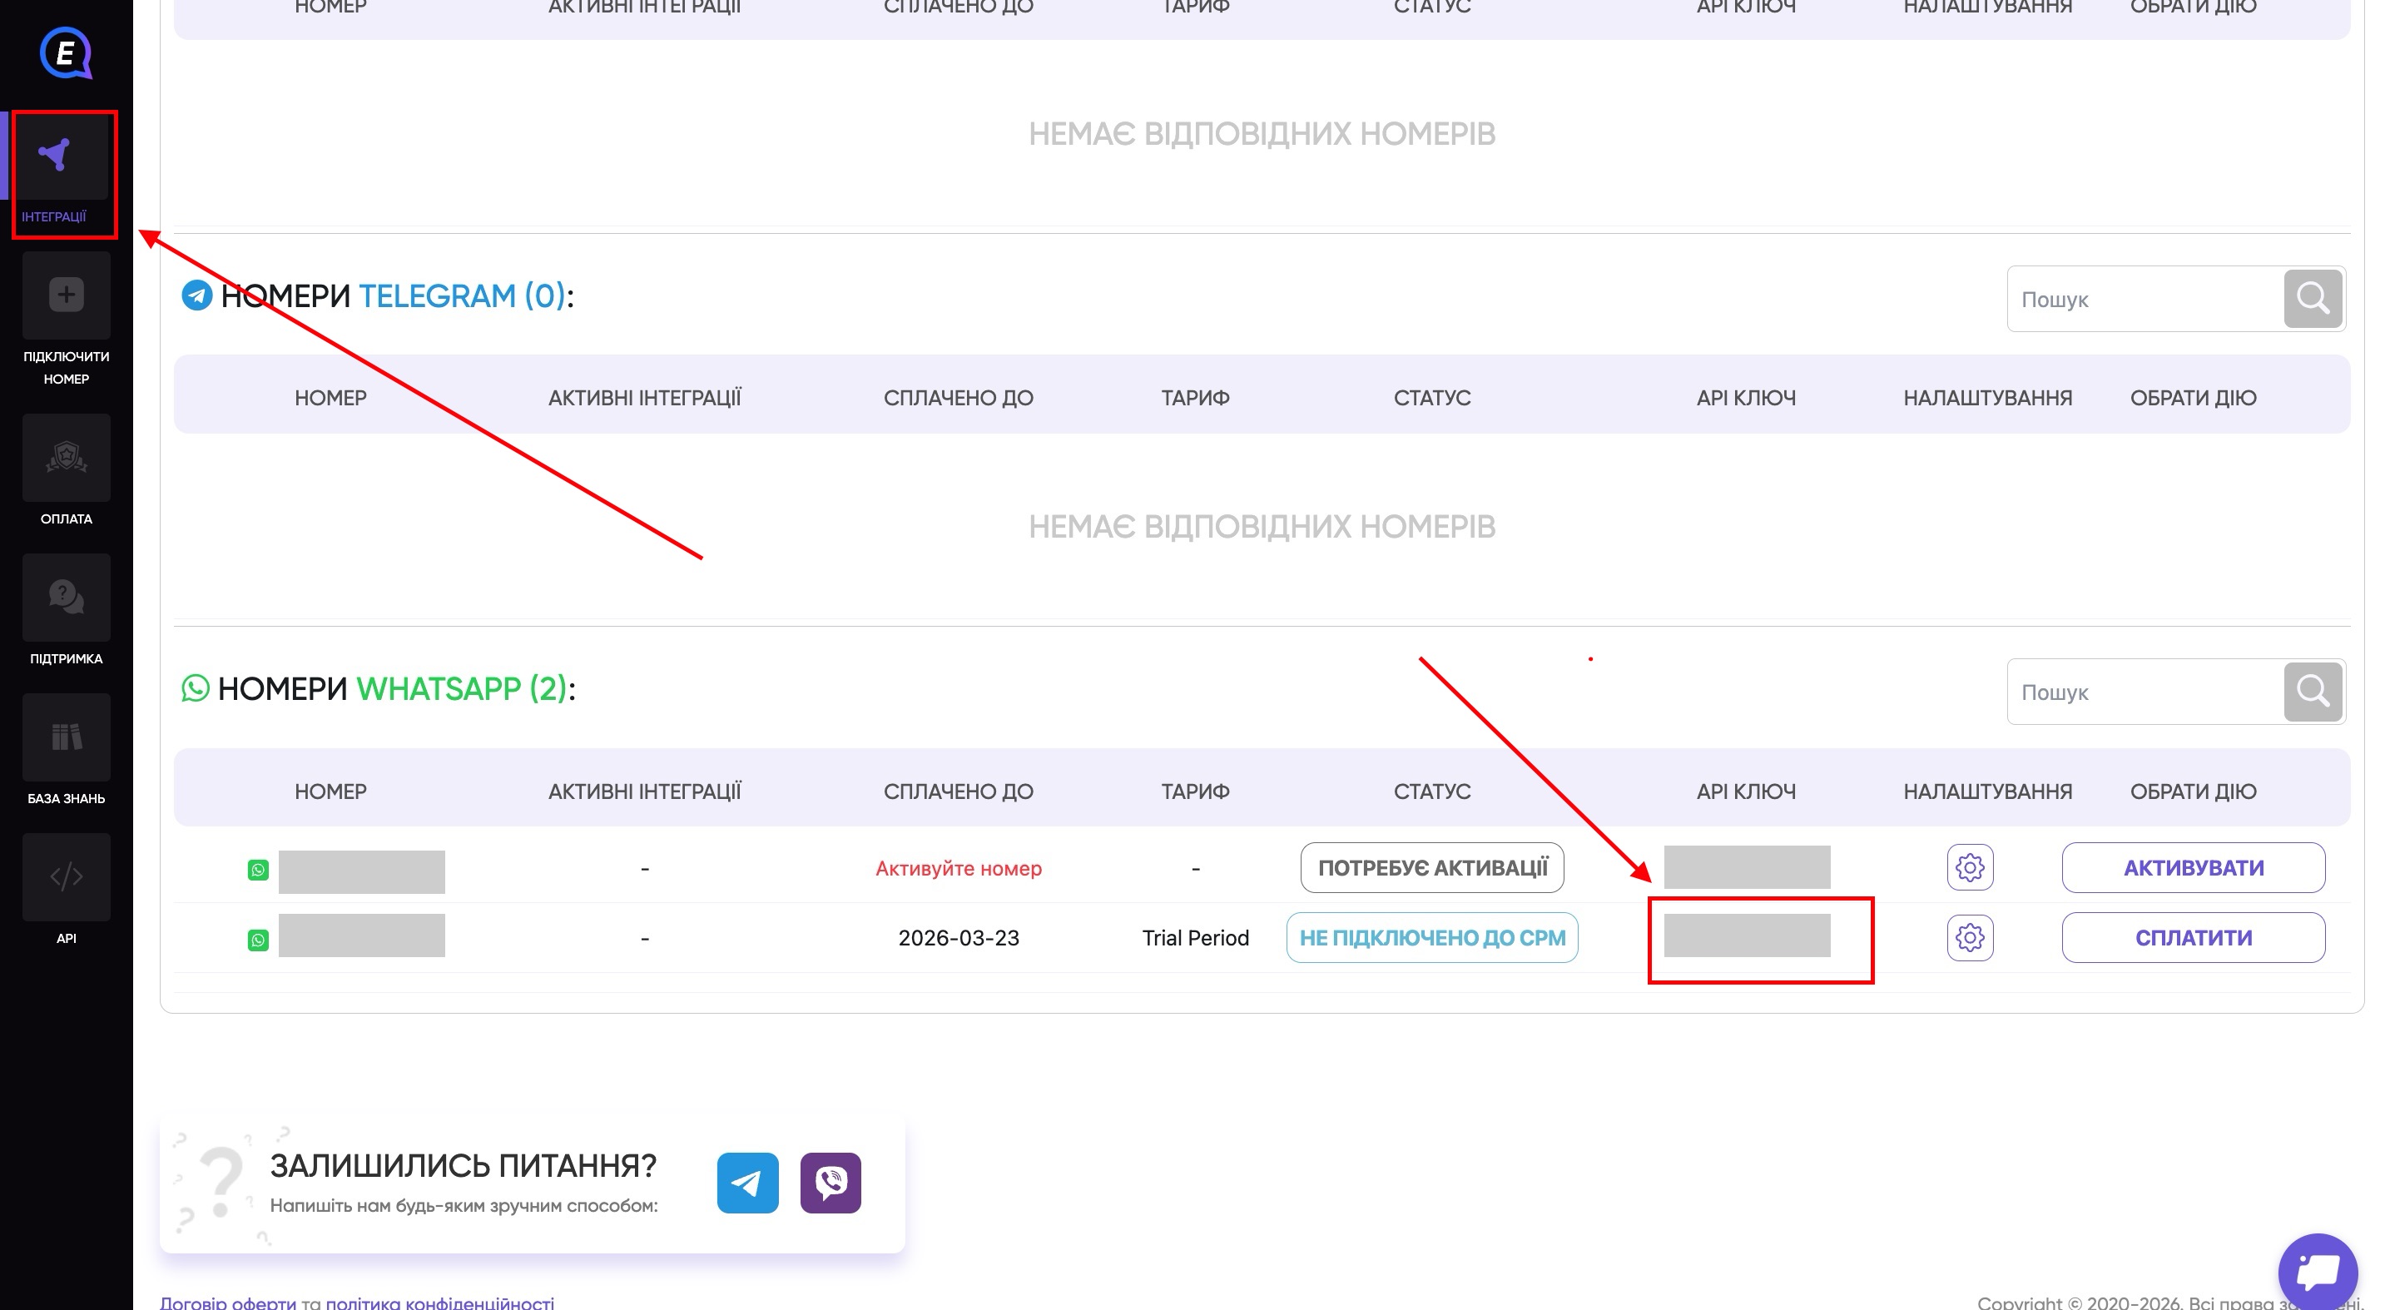Contact support via Viber icon
2385x1310 pixels.
click(x=831, y=1182)
